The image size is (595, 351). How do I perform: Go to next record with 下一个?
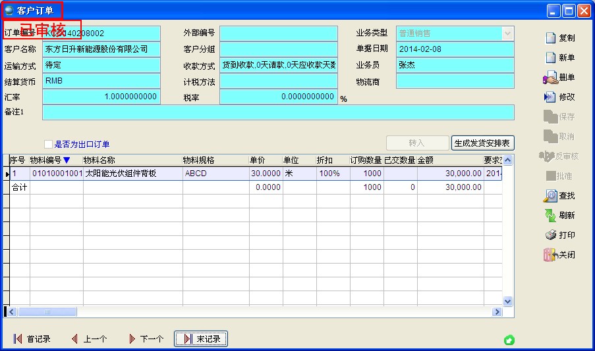[146, 339]
